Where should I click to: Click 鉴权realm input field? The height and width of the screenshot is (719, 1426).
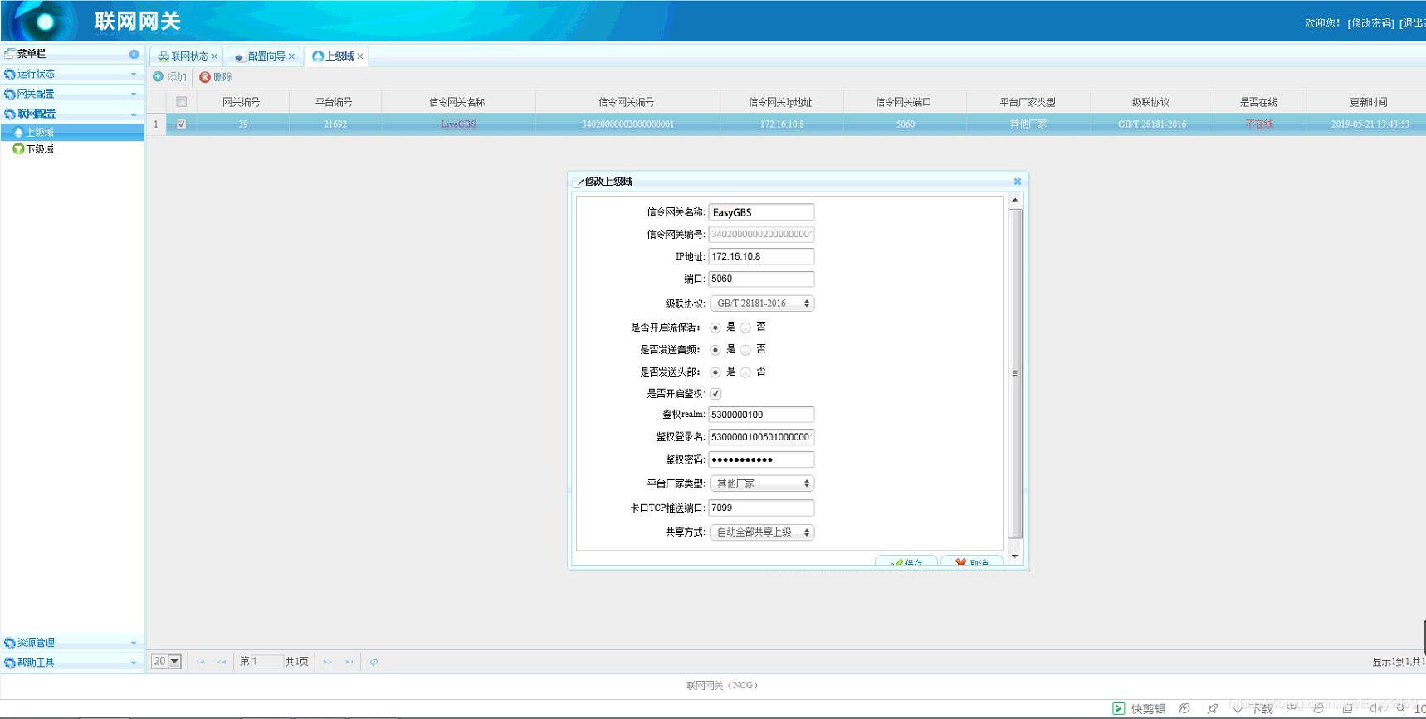click(x=761, y=415)
